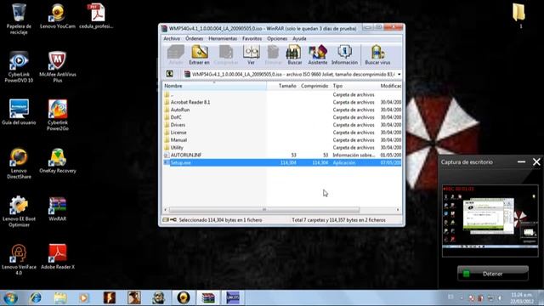Image resolution: width=544 pixels, height=306 pixels.
Task: Open the cedula_profesi PDF desktop icon
Action: 96,16
